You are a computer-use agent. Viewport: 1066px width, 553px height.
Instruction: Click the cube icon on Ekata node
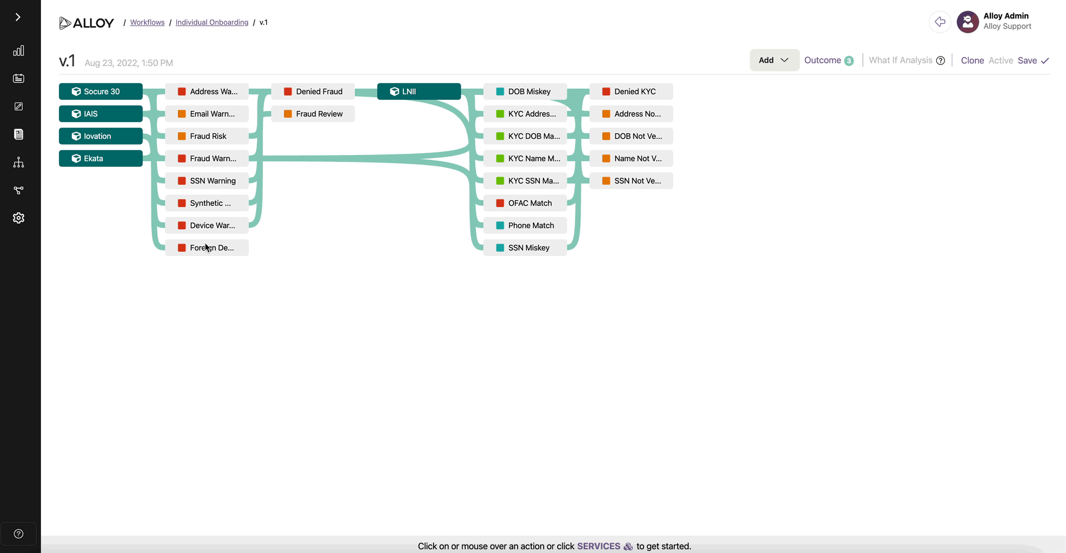(76, 158)
